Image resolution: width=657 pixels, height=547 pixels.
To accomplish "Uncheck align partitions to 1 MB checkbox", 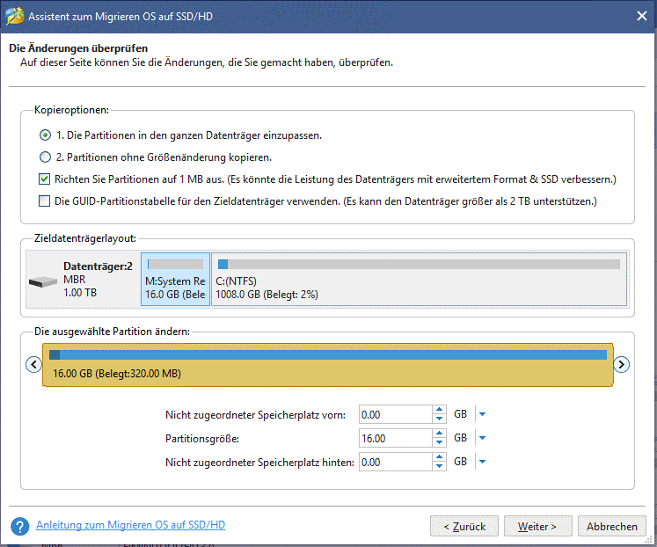I will tap(44, 179).
